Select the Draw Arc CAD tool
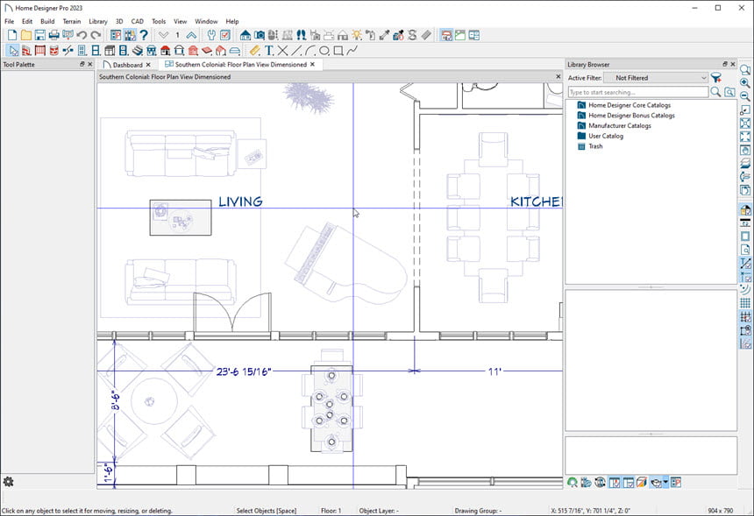754x516 pixels. click(x=310, y=51)
